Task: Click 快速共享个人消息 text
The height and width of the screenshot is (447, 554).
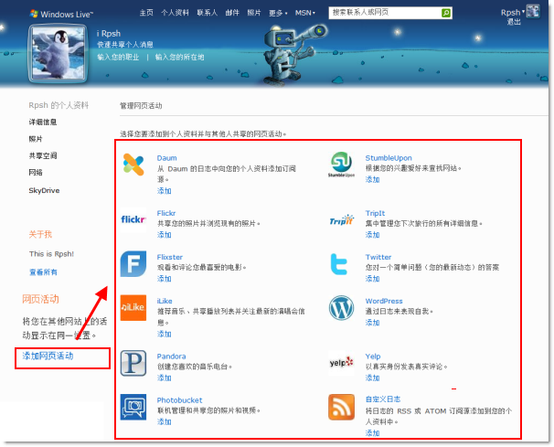Action: (125, 45)
